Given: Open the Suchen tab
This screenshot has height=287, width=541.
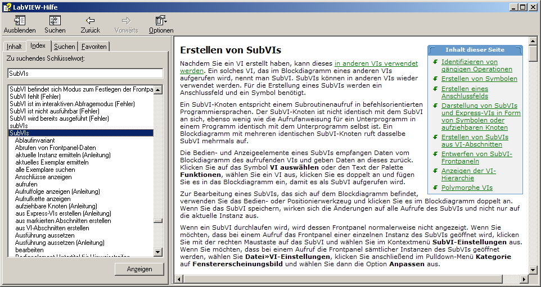Looking at the screenshot, I should point(65,46).
